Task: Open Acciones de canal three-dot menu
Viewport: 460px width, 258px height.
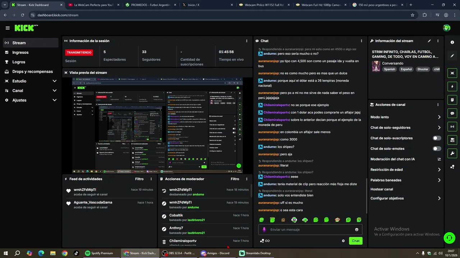Action: 438,105
